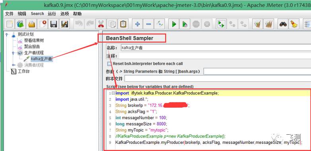The width and height of the screenshot is (311, 151).
Task: Cut with the scissors icon
Action: [x=101, y=24]
